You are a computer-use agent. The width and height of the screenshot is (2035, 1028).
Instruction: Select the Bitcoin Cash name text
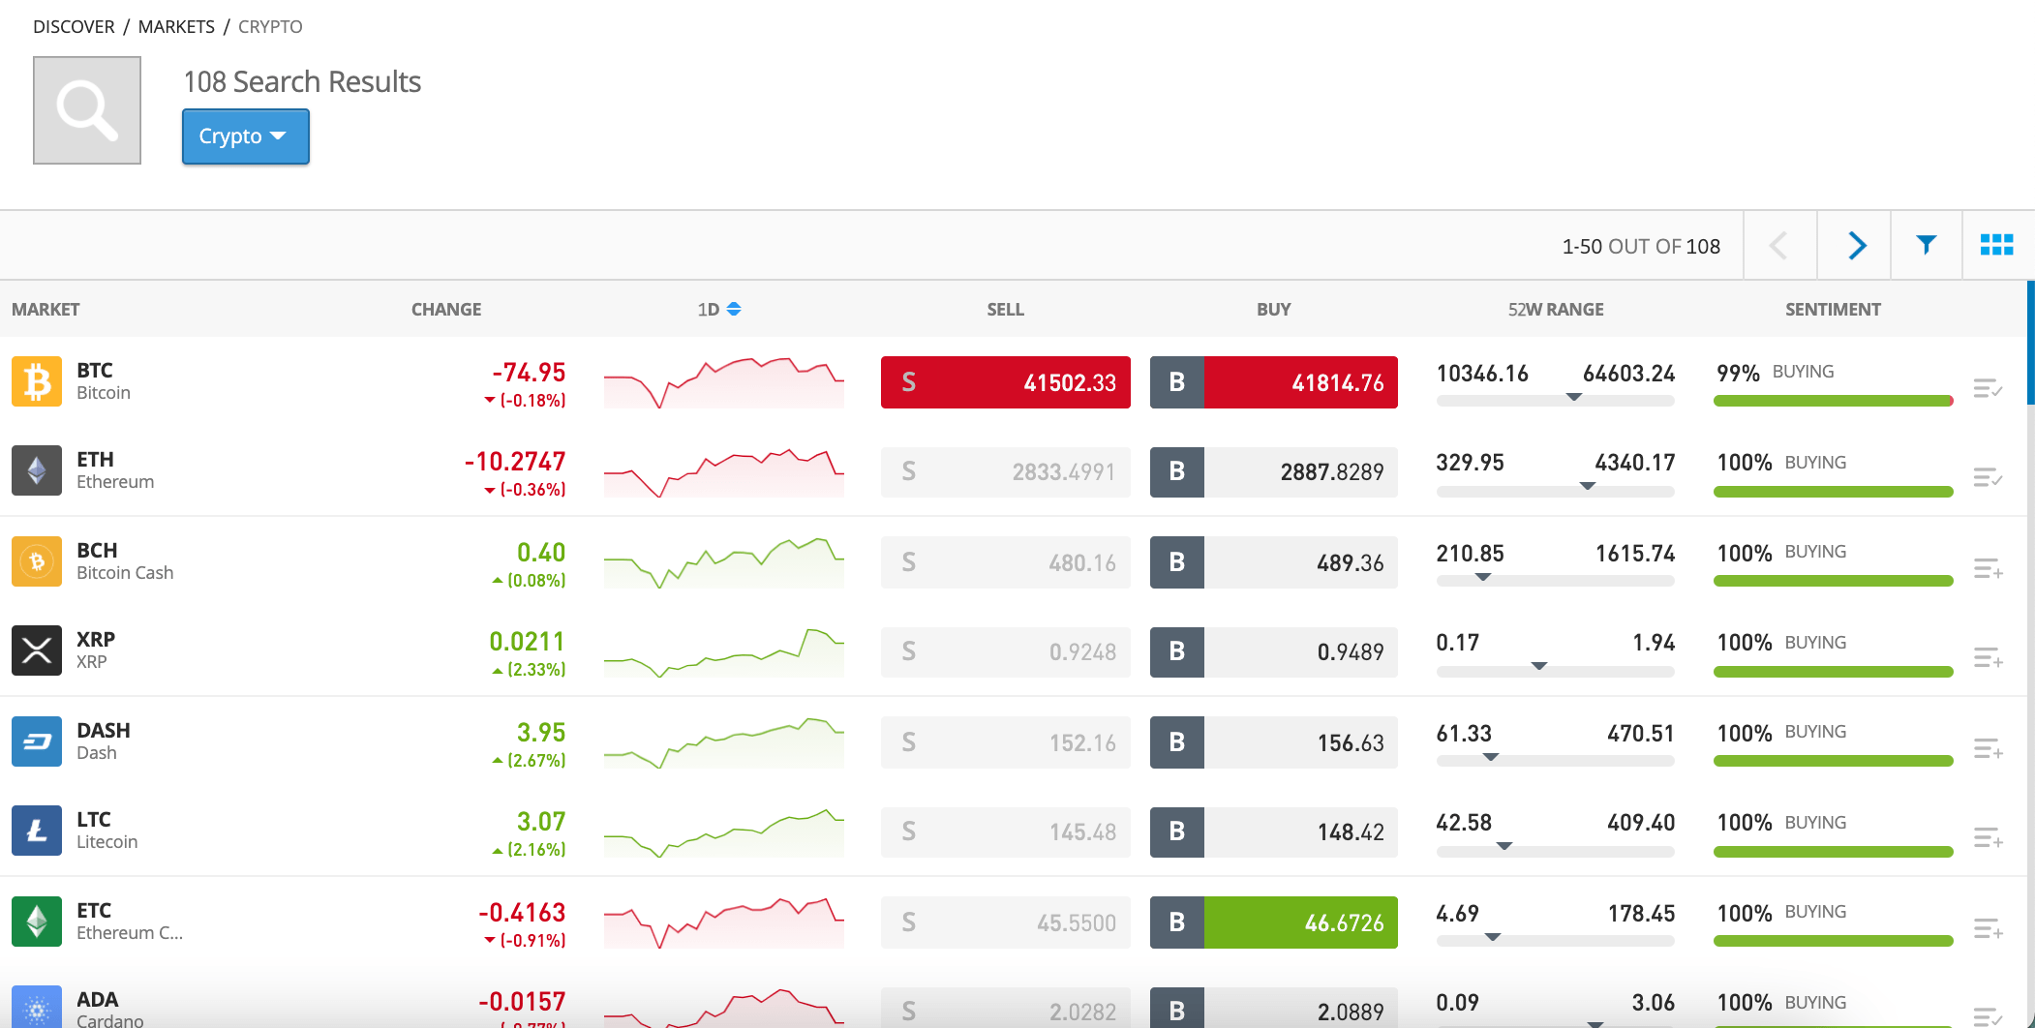pyautogui.click(x=125, y=573)
